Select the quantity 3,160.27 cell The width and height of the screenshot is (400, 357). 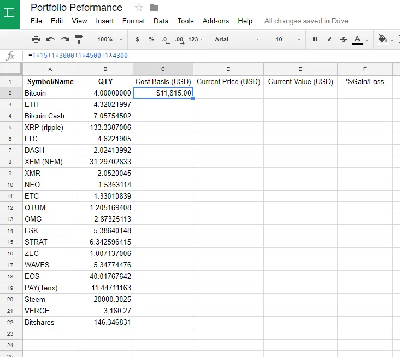click(x=105, y=311)
